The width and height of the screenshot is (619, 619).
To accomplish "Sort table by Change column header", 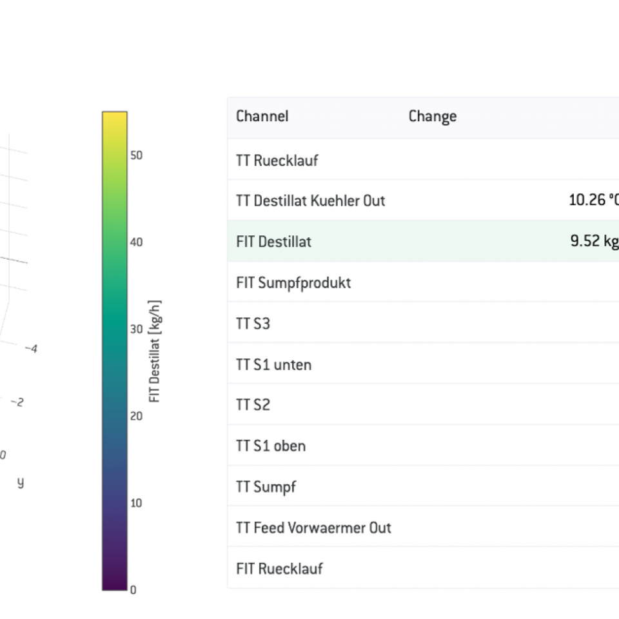I will coord(432,116).
